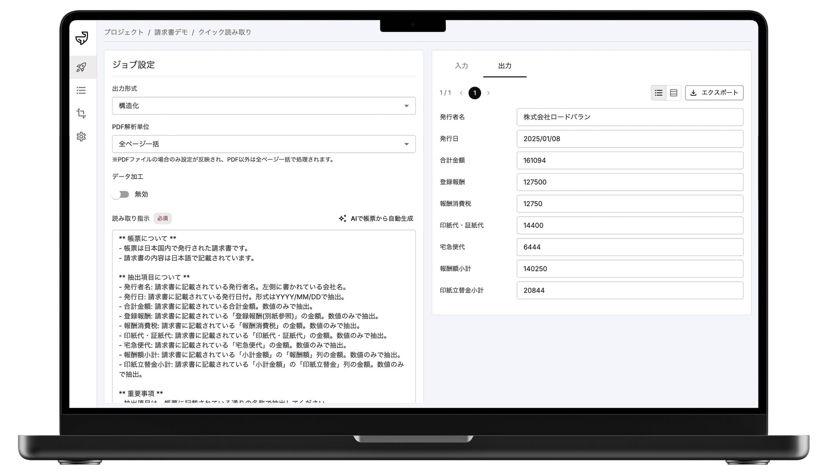Screen dimensions: 828x473
Task: Go to previous page chevron
Action: (x=461, y=93)
